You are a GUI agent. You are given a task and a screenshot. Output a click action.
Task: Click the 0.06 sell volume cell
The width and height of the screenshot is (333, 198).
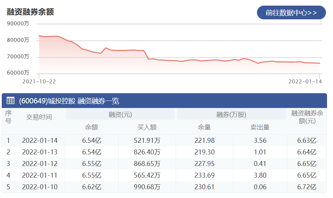pyautogui.click(x=260, y=187)
